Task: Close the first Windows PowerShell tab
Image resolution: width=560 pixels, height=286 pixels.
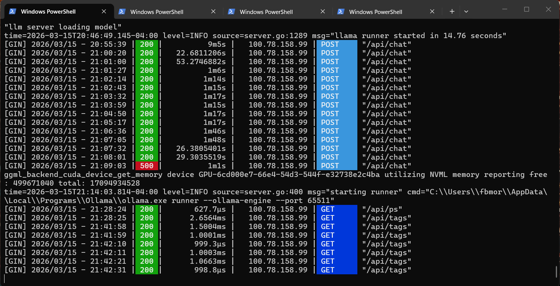Action: coord(104,12)
